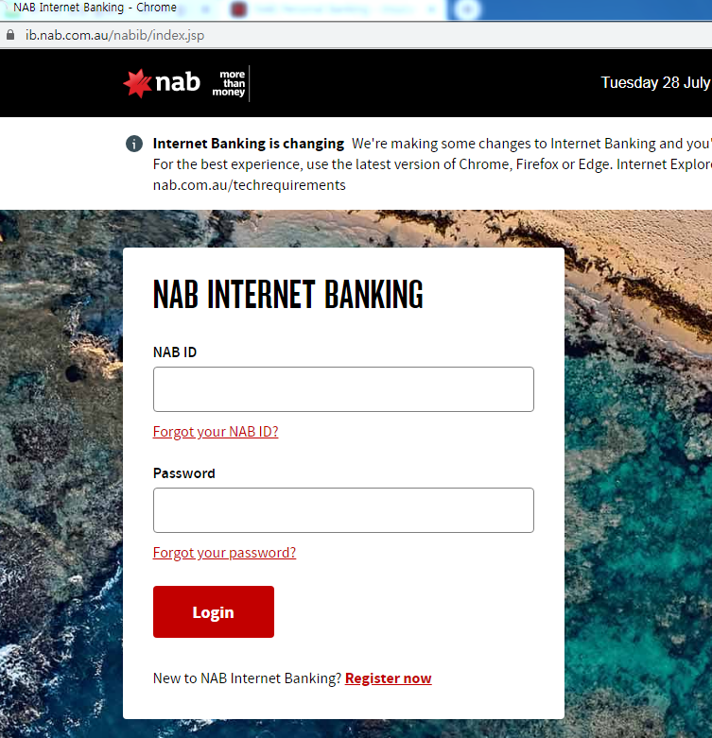The width and height of the screenshot is (712, 738).
Task: Click the red NAB star logo
Action: tap(137, 83)
